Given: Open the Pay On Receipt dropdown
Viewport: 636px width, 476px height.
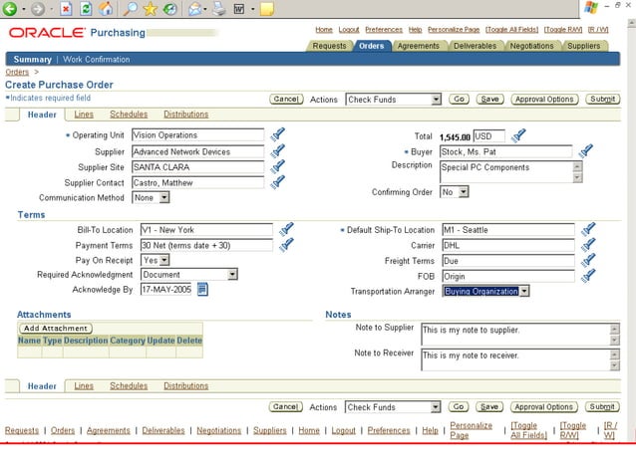Looking at the screenshot, I should tap(157, 260).
